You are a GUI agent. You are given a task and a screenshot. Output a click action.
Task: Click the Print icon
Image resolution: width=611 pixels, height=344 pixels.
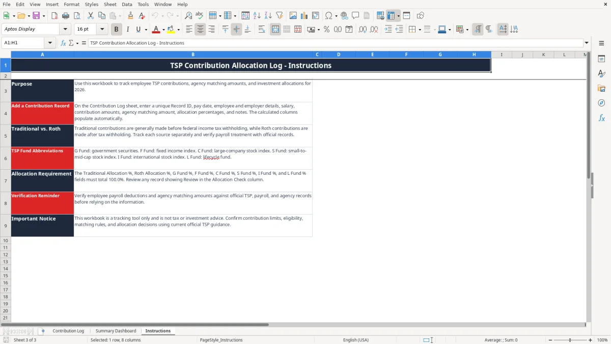point(66,16)
